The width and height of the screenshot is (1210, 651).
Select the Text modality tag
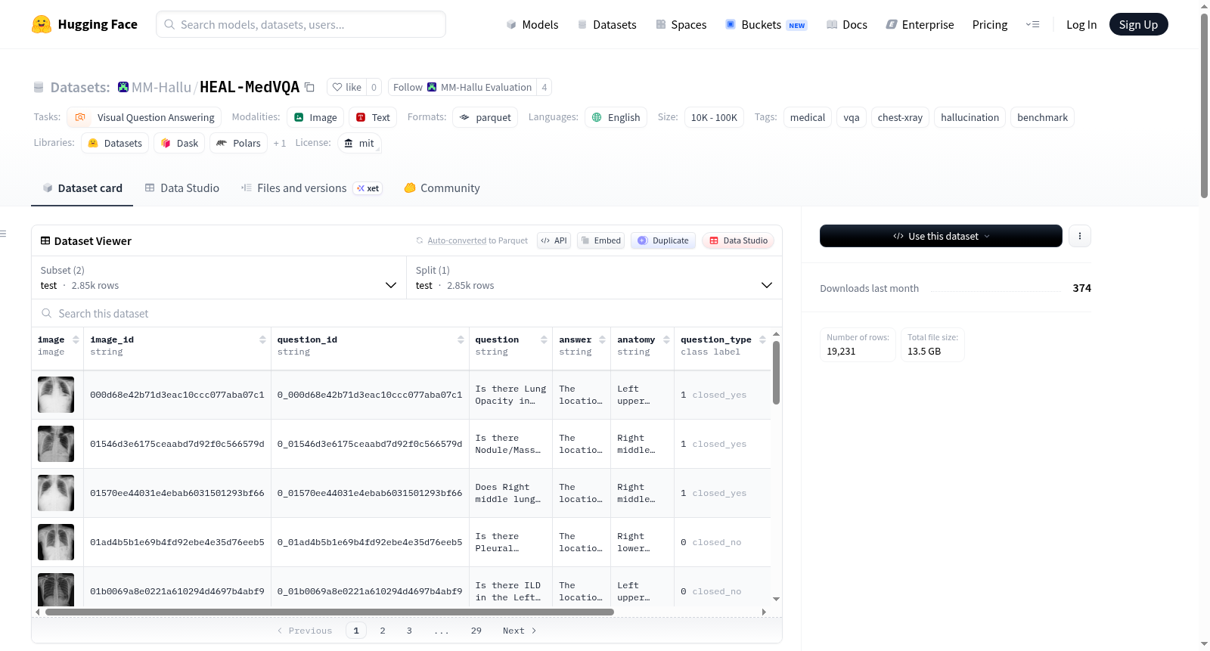(373, 117)
